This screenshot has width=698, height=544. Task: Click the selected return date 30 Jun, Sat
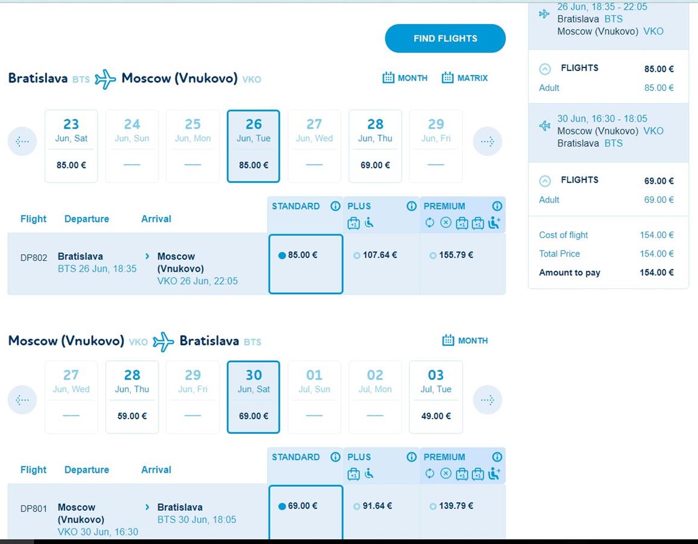coord(254,397)
